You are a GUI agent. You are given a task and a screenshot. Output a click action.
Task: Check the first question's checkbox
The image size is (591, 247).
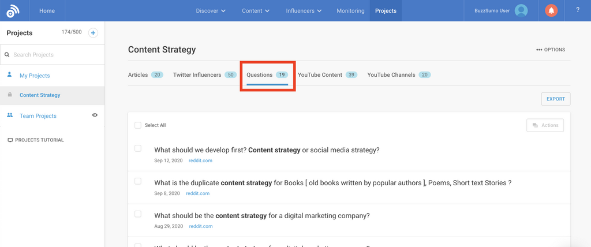point(138,148)
